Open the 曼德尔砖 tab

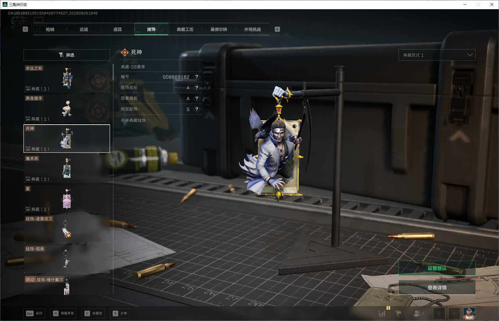pyautogui.click(x=219, y=29)
